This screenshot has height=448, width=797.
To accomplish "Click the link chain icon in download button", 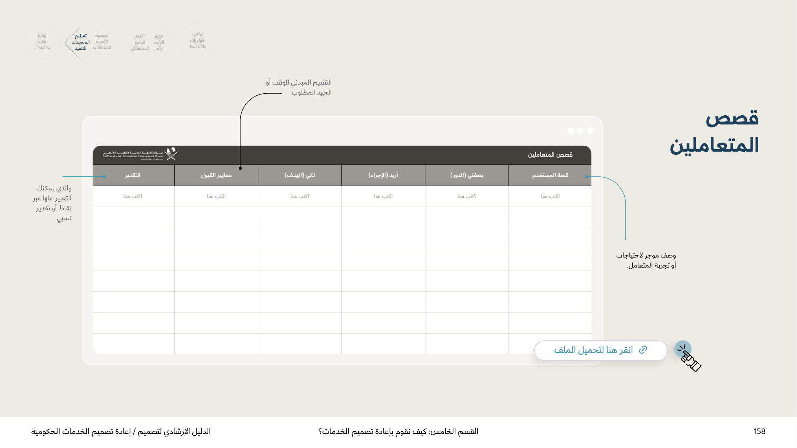I will tap(643, 350).
